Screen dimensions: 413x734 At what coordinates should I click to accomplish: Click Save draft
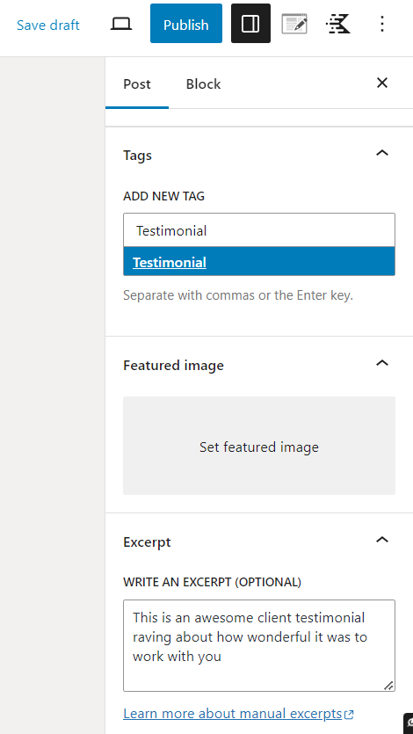(x=48, y=25)
